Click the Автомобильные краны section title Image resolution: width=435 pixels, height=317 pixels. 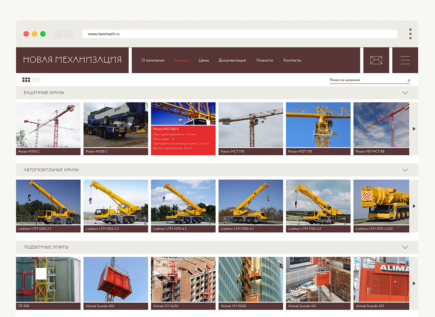51,170
